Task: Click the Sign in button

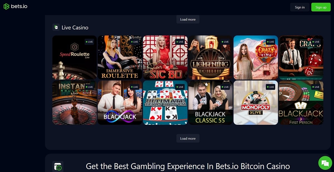Action: [x=300, y=7]
